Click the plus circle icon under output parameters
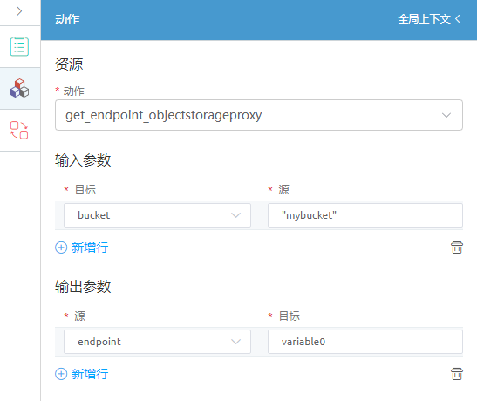This screenshot has width=477, height=401. click(61, 374)
